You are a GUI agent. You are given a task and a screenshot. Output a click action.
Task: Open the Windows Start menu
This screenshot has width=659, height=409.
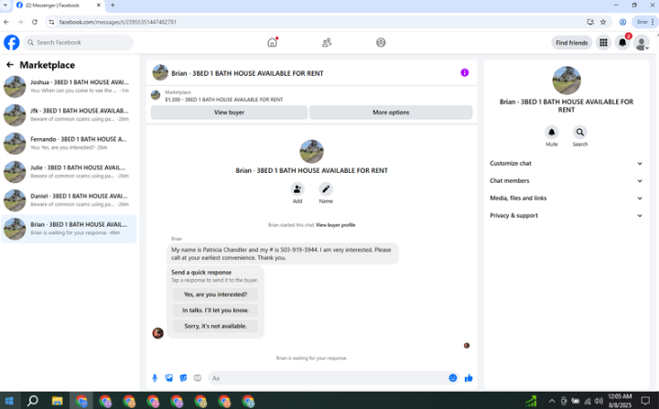point(9,401)
